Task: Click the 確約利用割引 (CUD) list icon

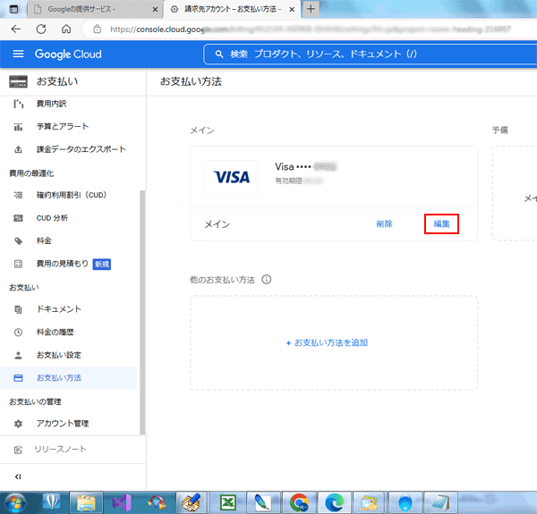Action: 18,195
